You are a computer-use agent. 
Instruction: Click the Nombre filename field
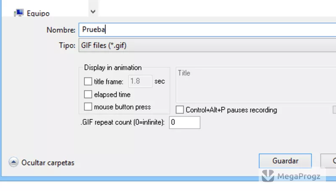point(207,30)
